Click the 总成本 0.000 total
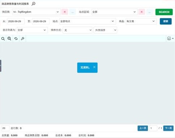Image resolution: width=175 pixels, height=138 pixels. click(63, 135)
